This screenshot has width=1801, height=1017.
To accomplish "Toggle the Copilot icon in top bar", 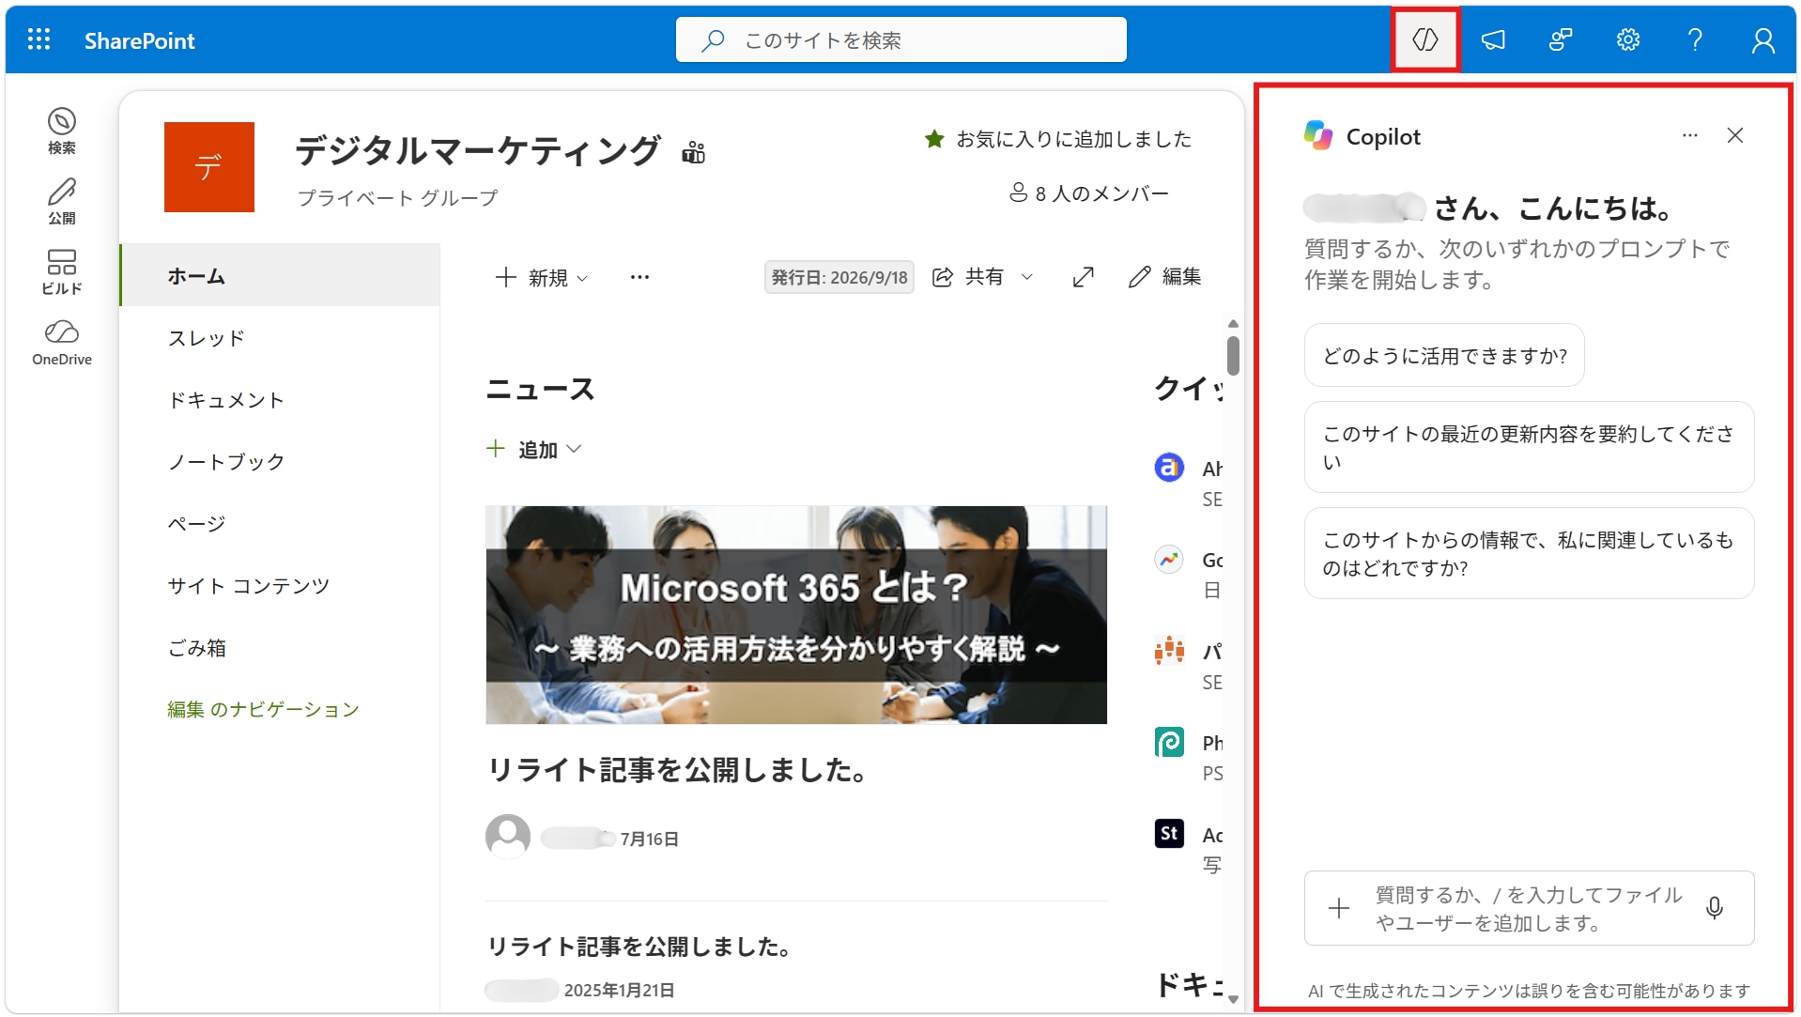I will tap(1424, 39).
